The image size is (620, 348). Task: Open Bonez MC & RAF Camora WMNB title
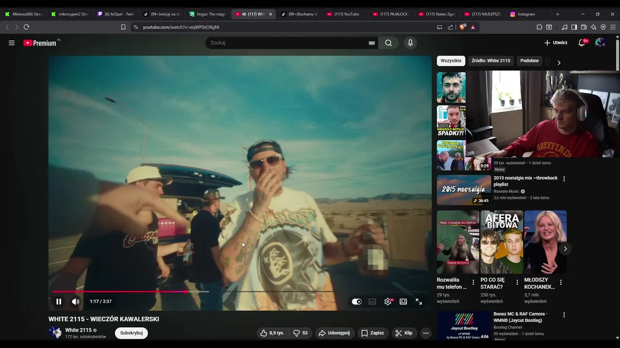520,317
